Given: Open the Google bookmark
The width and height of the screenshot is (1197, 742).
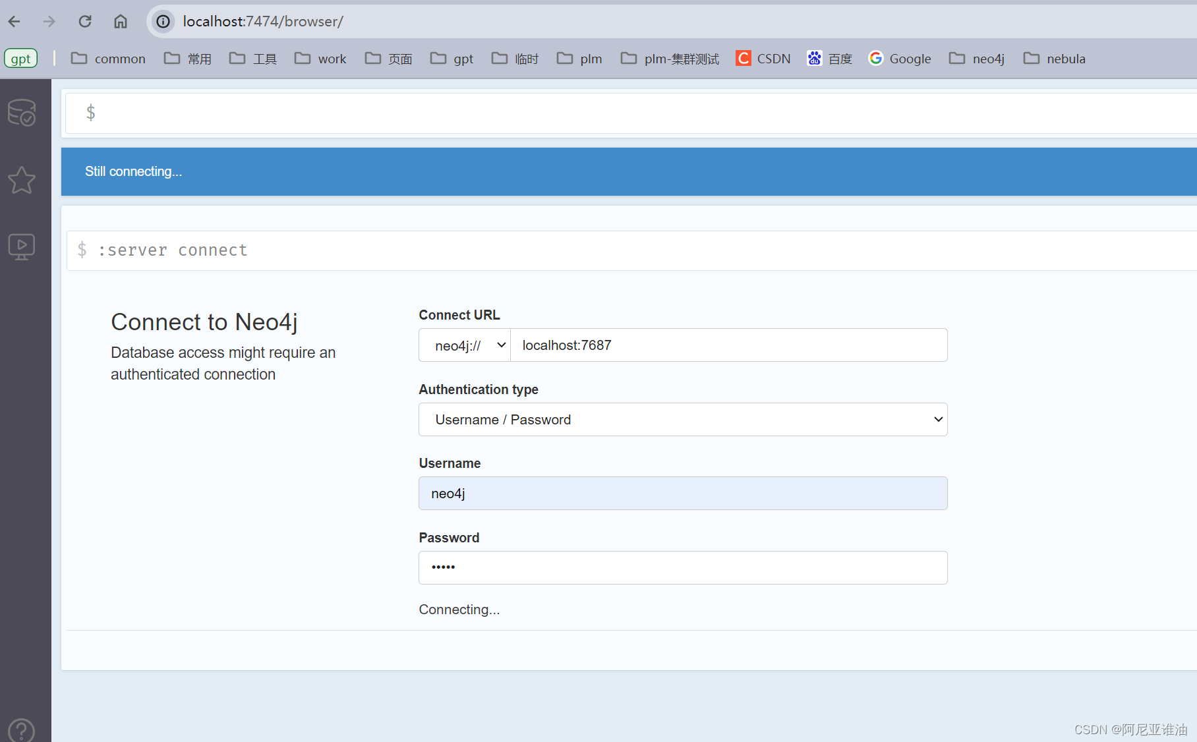Looking at the screenshot, I should [900, 59].
